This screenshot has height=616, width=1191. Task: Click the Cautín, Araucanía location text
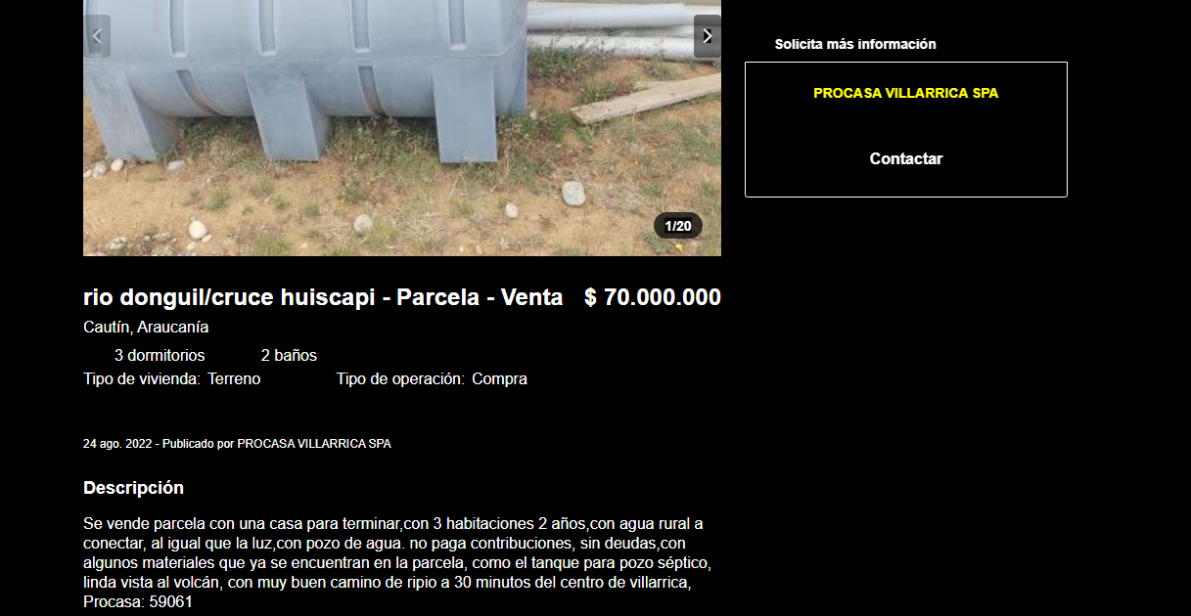tap(146, 328)
